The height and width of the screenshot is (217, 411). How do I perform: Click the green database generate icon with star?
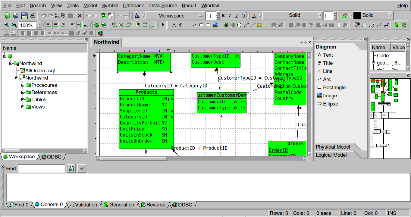[397, 25]
